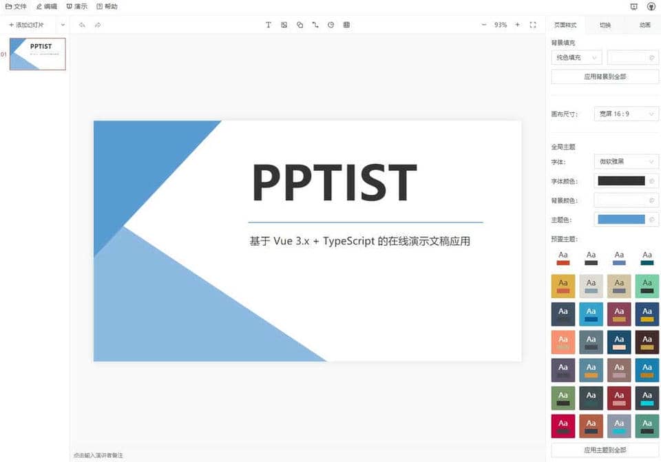The width and height of the screenshot is (661, 462).
Task: Fit the canvas to screen
Action: point(533,25)
